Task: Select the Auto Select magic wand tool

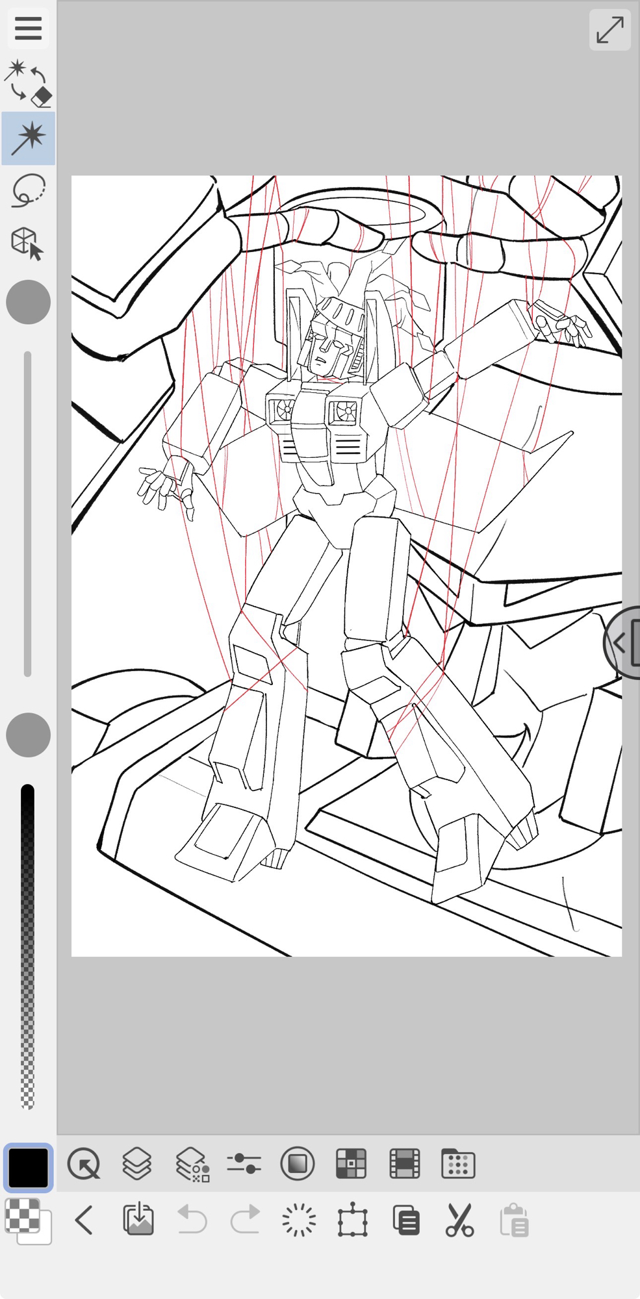Action: click(x=29, y=138)
